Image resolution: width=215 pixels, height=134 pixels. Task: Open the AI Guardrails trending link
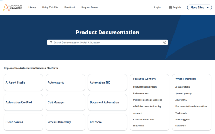tap(182, 87)
